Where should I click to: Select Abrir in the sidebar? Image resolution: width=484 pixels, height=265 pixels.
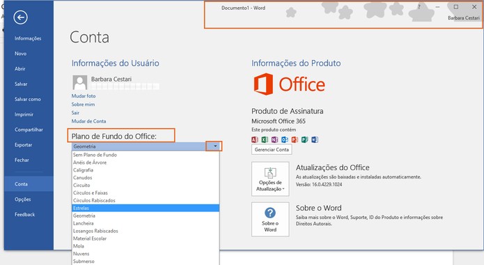point(29,68)
